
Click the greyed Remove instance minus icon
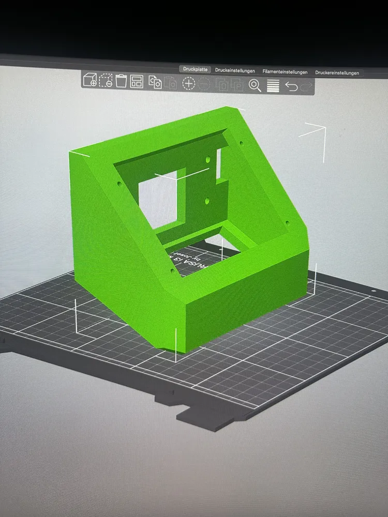[x=205, y=84]
